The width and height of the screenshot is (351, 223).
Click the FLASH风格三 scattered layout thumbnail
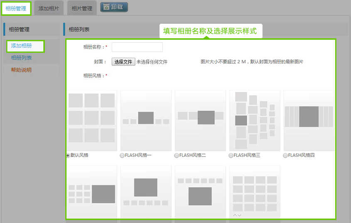pyautogui.click(x=255, y=120)
